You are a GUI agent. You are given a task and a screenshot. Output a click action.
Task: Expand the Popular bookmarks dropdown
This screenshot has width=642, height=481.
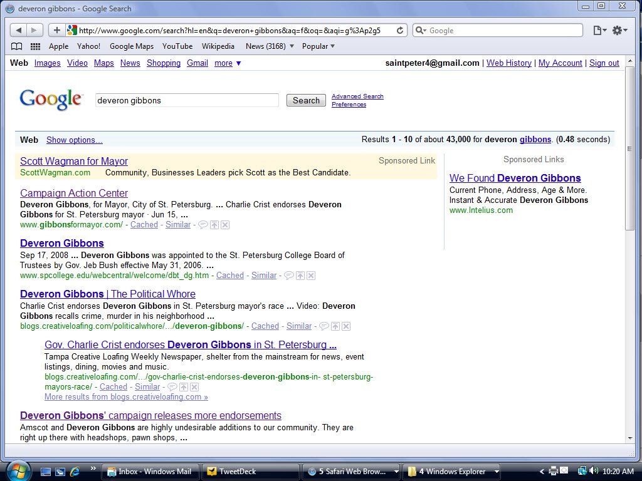(332, 46)
